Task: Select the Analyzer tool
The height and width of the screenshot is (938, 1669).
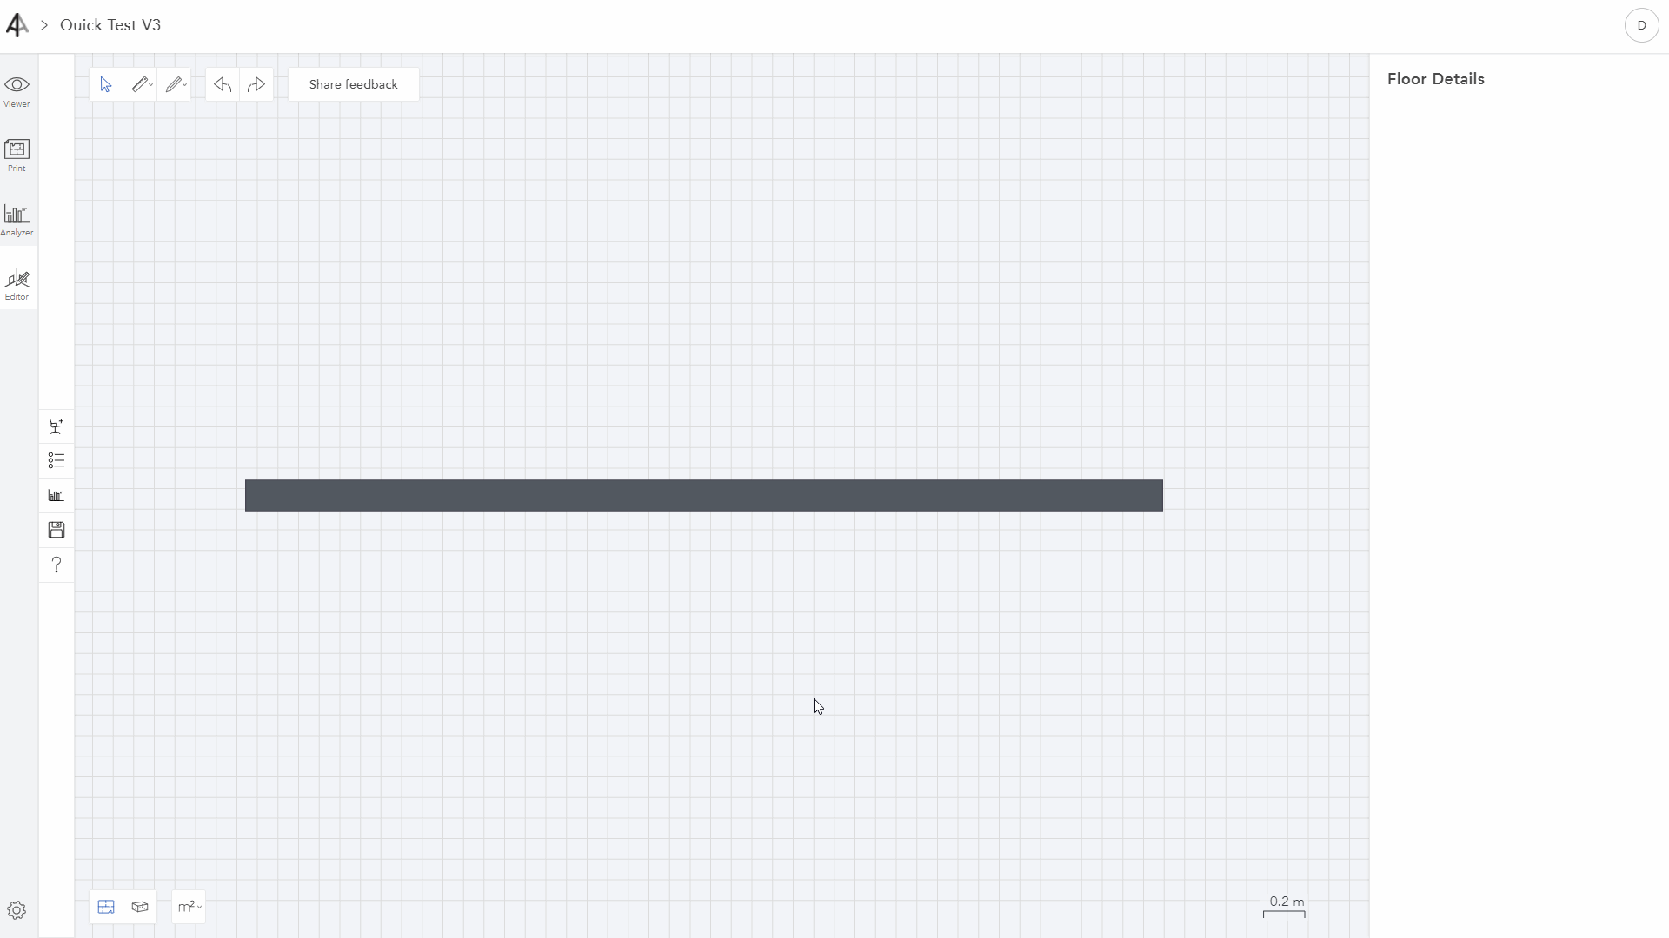Action: tap(17, 220)
